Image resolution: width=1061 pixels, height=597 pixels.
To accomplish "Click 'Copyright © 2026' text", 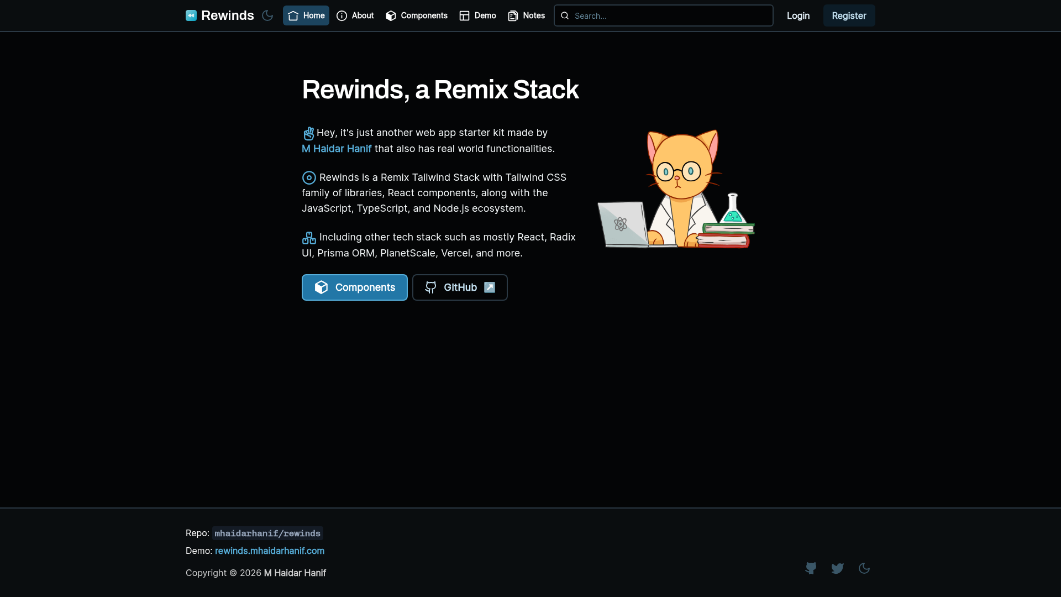I will [x=224, y=573].
